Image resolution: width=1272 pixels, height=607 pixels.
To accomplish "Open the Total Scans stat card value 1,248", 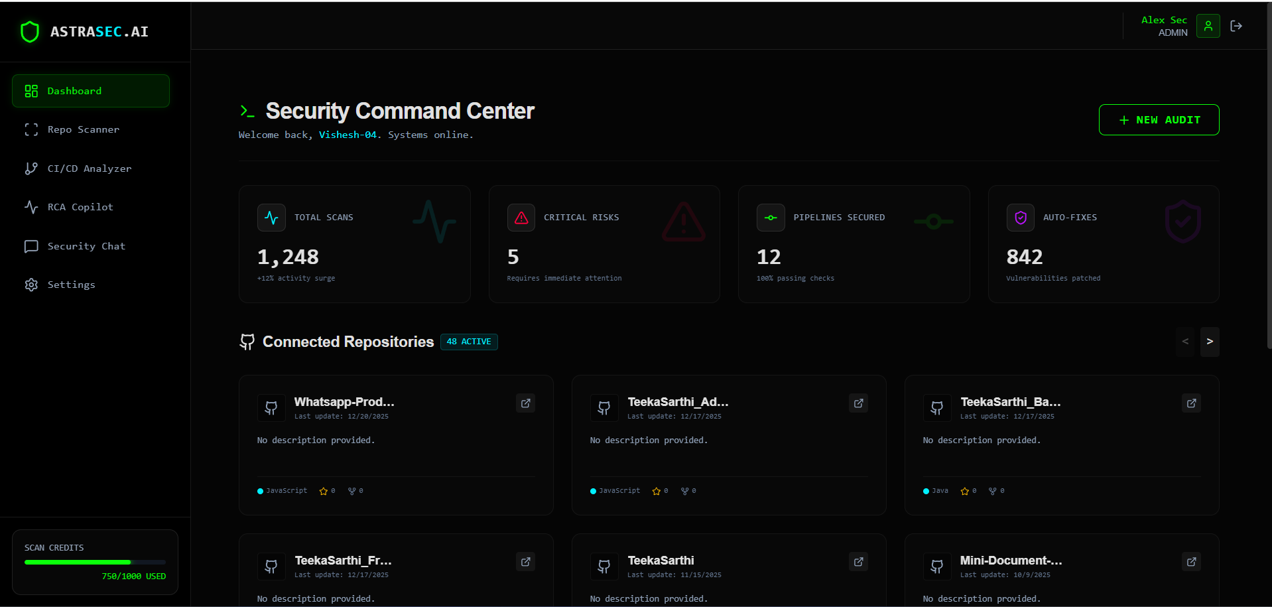I will click(x=288, y=257).
